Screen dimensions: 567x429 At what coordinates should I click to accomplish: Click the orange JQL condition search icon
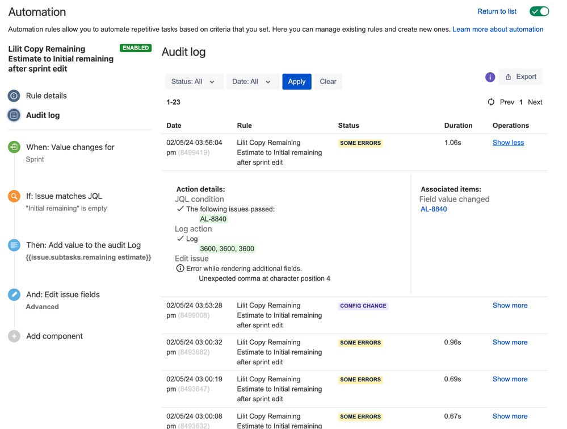point(14,196)
